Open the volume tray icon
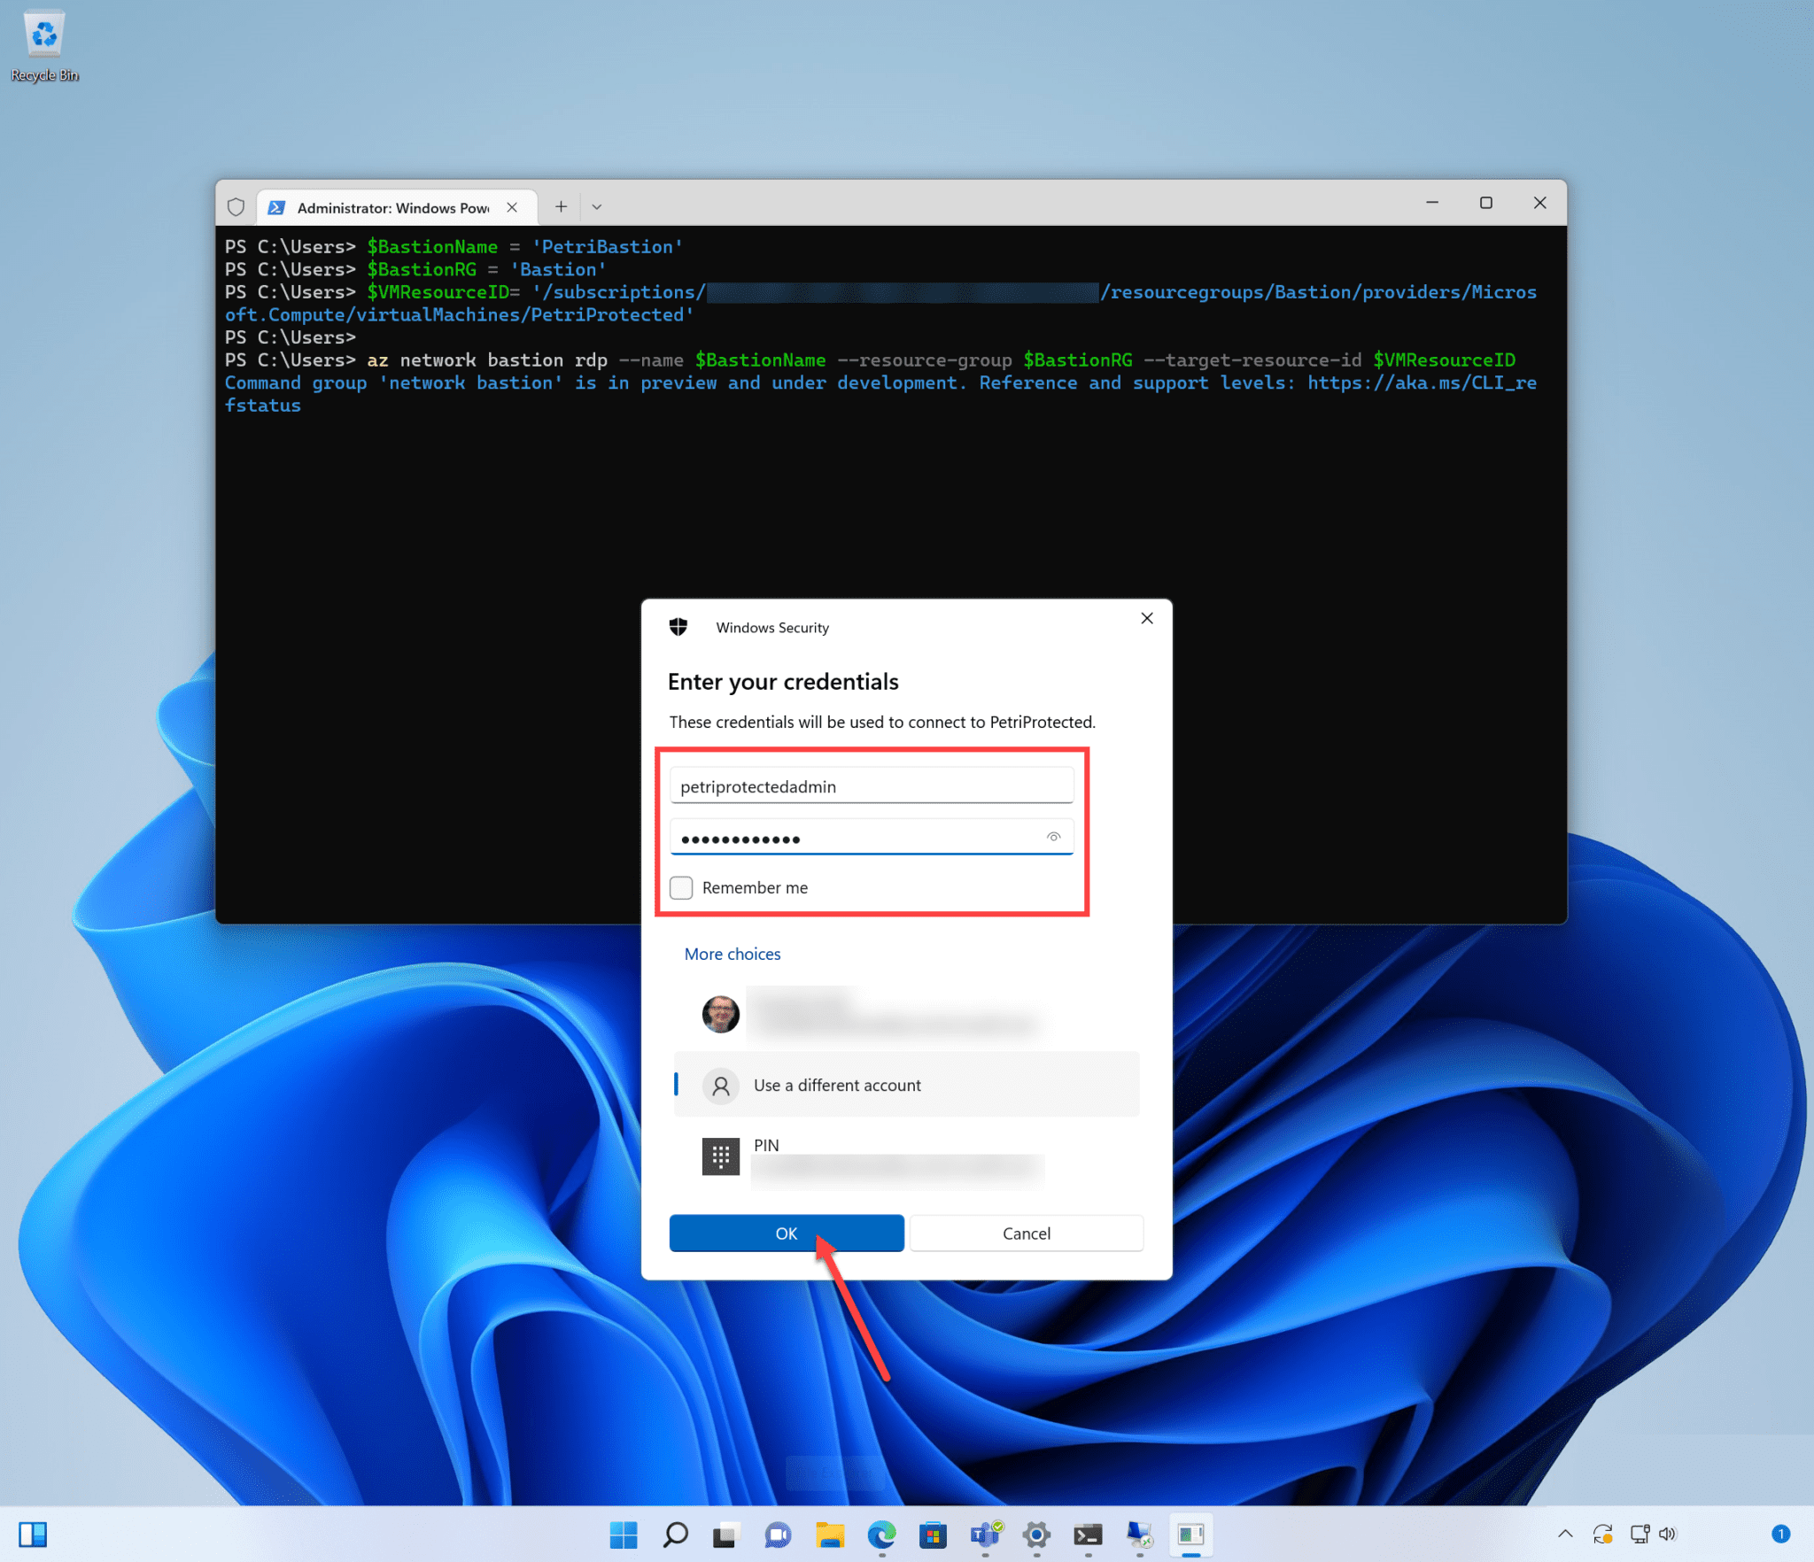This screenshot has height=1562, width=1814. pos(1668,1534)
